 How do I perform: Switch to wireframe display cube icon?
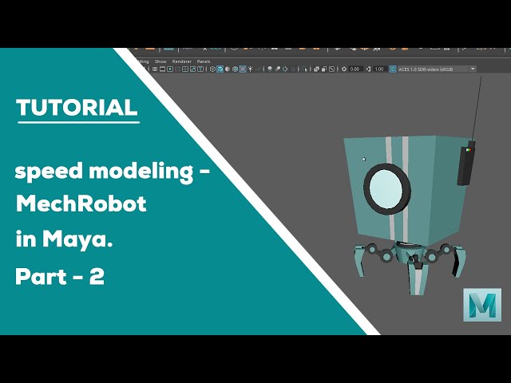[x=212, y=69]
